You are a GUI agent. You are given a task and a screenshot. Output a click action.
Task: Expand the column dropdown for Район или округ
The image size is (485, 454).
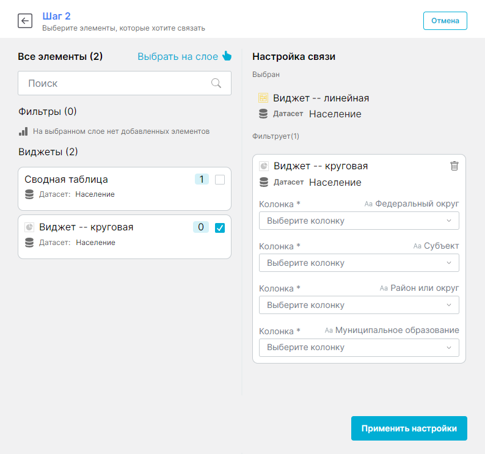[359, 305]
